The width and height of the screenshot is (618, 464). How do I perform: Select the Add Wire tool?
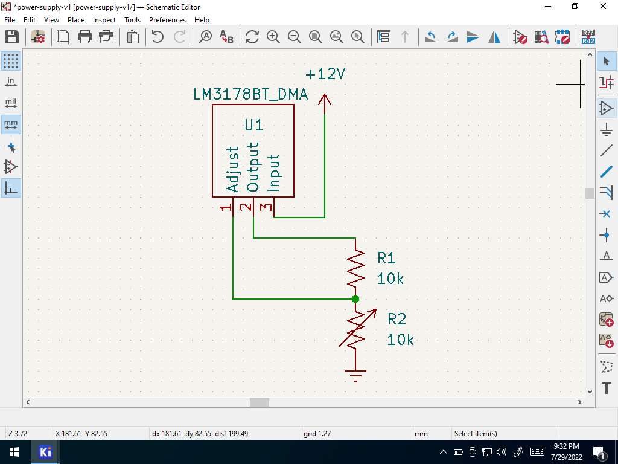(x=607, y=150)
